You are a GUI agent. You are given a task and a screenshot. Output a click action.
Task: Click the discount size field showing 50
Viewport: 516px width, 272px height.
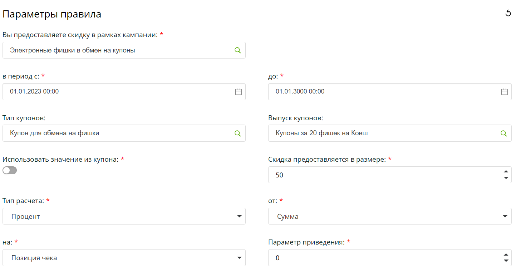(x=383, y=175)
